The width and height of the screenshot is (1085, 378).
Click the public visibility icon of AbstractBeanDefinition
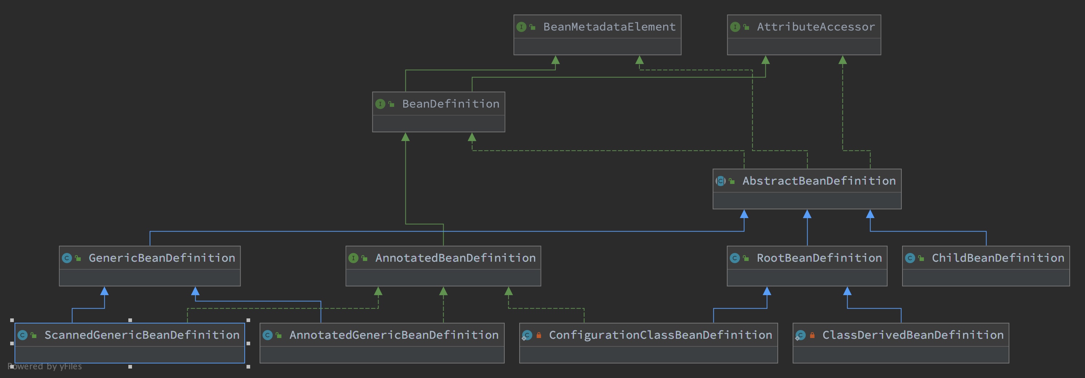pyautogui.click(x=732, y=181)
